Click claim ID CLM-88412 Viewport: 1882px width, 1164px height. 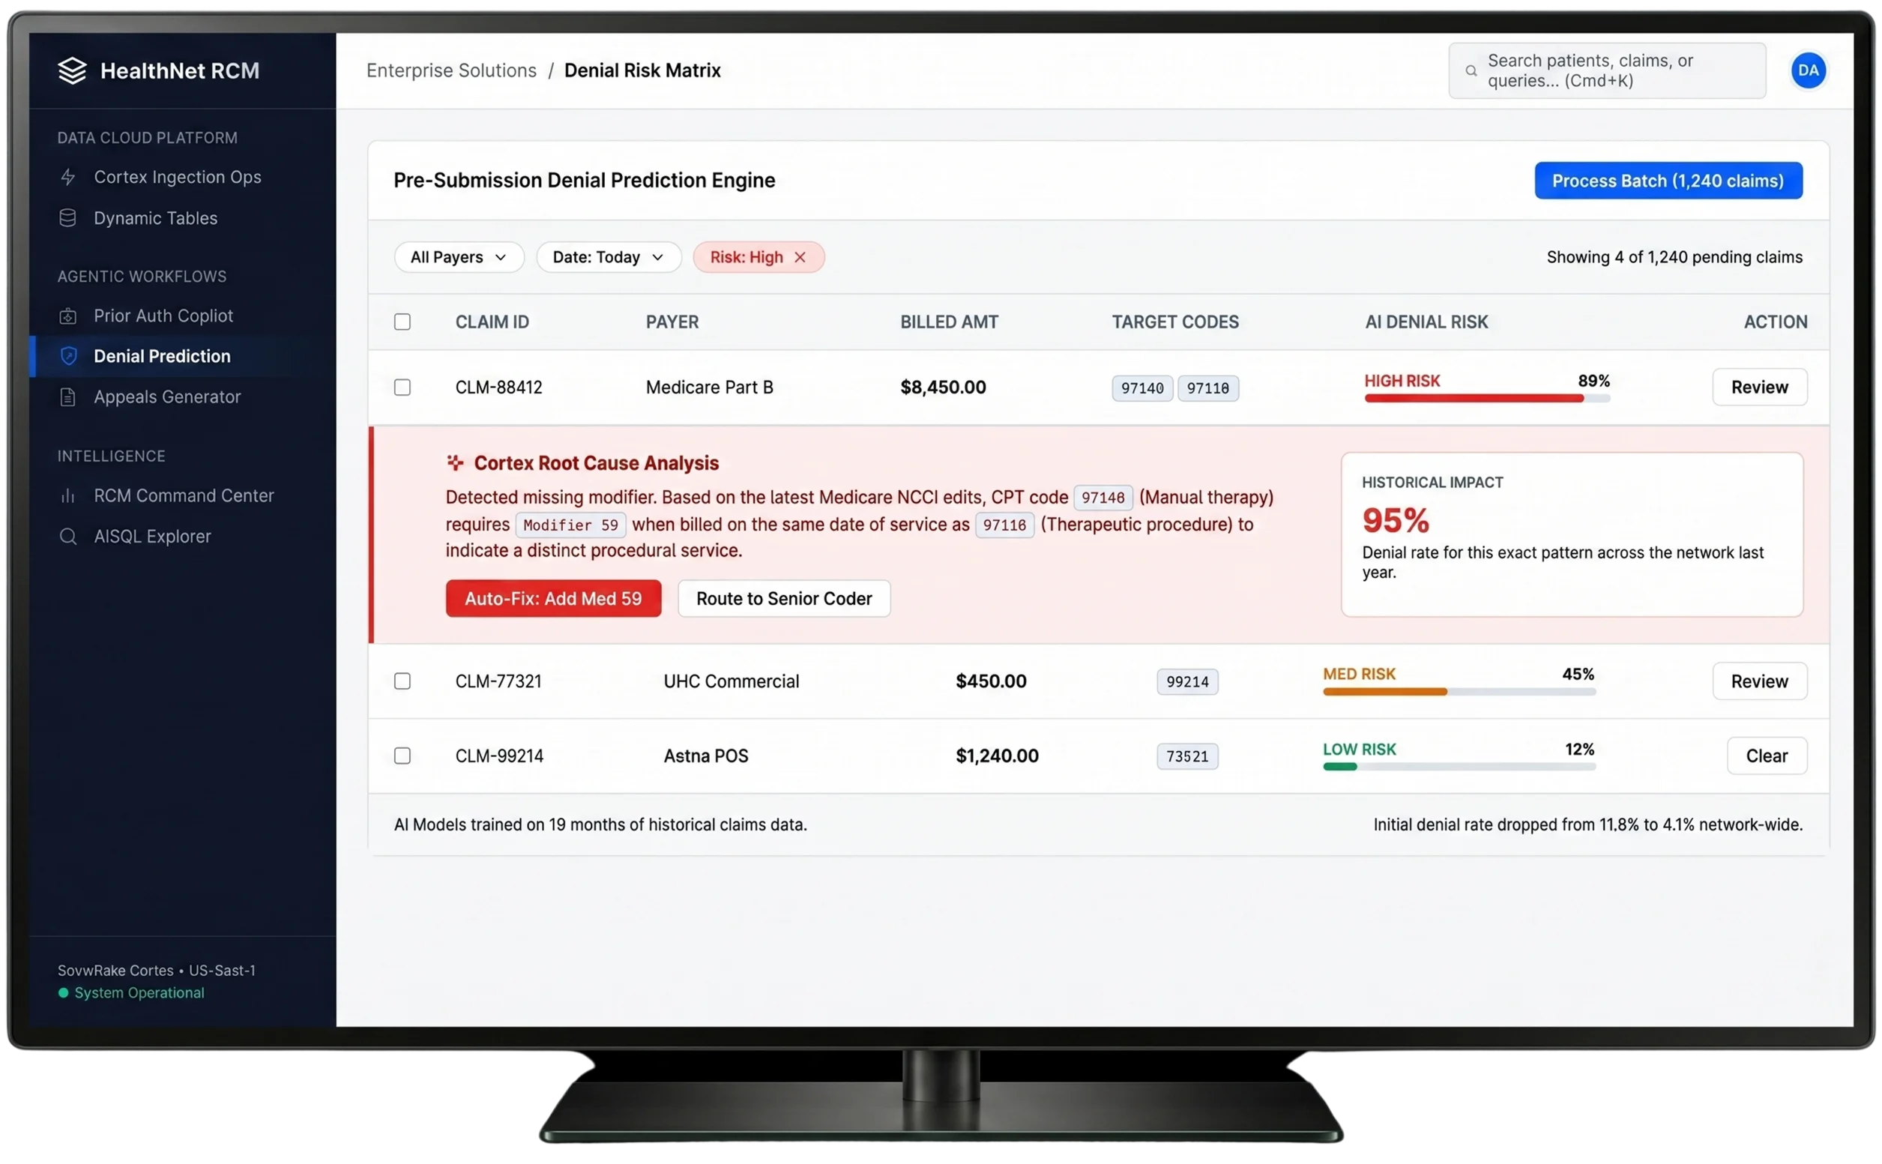(498, 388)
